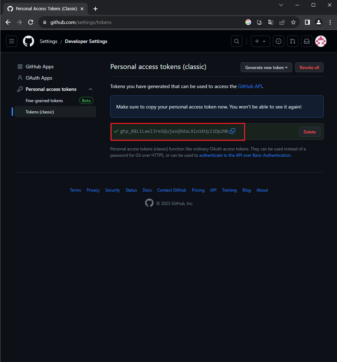
Task: Click the Google icon in address bar
Action: tap(248, 22)
